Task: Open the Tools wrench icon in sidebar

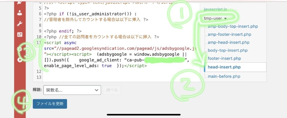Action: click(x=20, y=24)
